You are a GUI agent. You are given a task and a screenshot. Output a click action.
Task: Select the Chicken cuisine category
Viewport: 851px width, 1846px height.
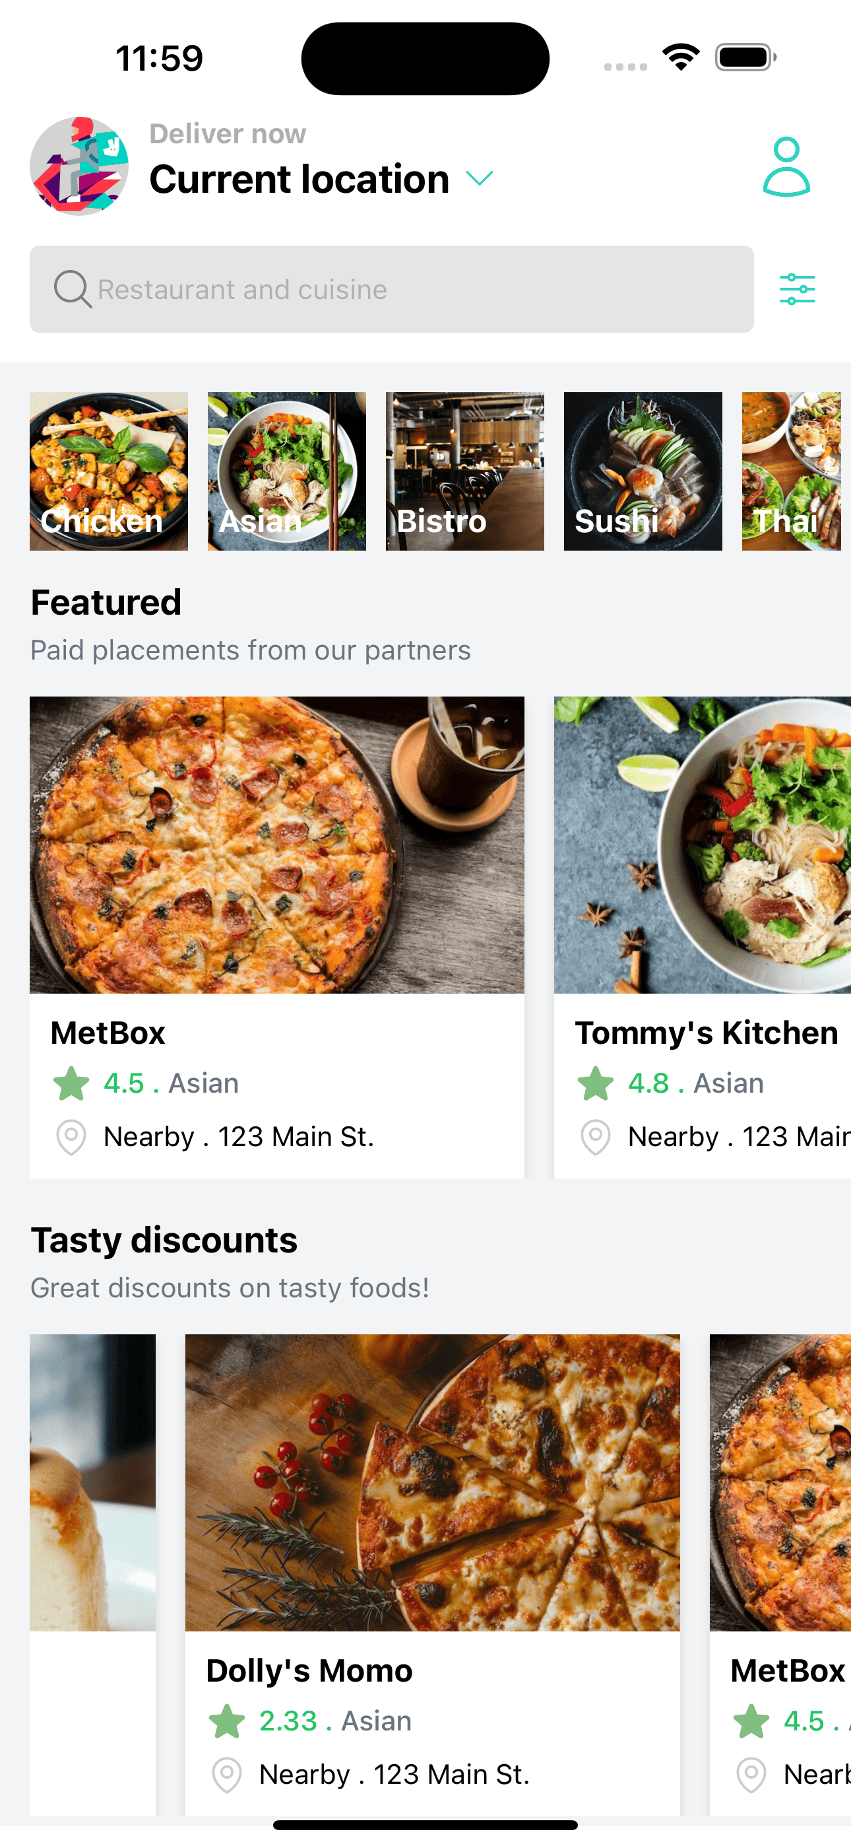[108, 471]
